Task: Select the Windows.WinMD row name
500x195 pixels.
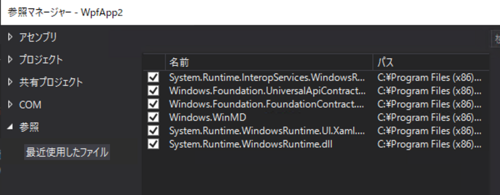Action: (x=208, y=117)
